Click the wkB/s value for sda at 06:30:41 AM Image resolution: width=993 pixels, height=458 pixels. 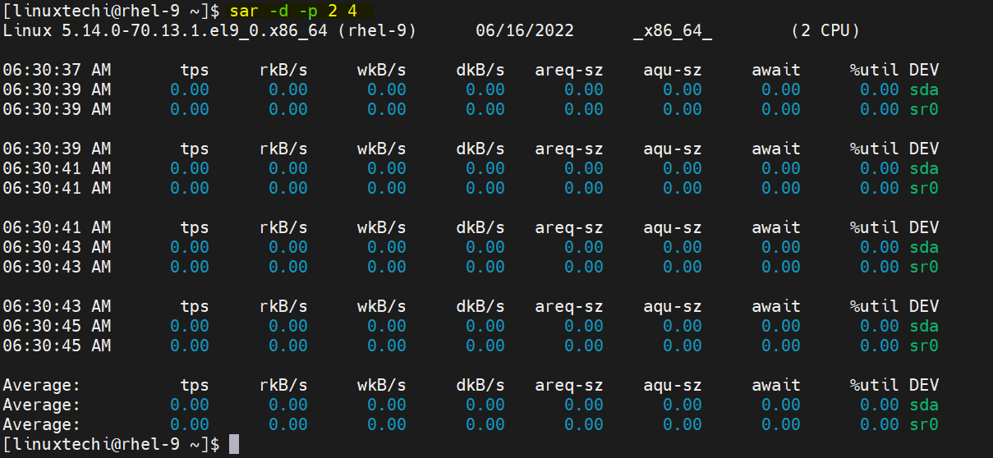pyautogui.click(x=387, y=168)
